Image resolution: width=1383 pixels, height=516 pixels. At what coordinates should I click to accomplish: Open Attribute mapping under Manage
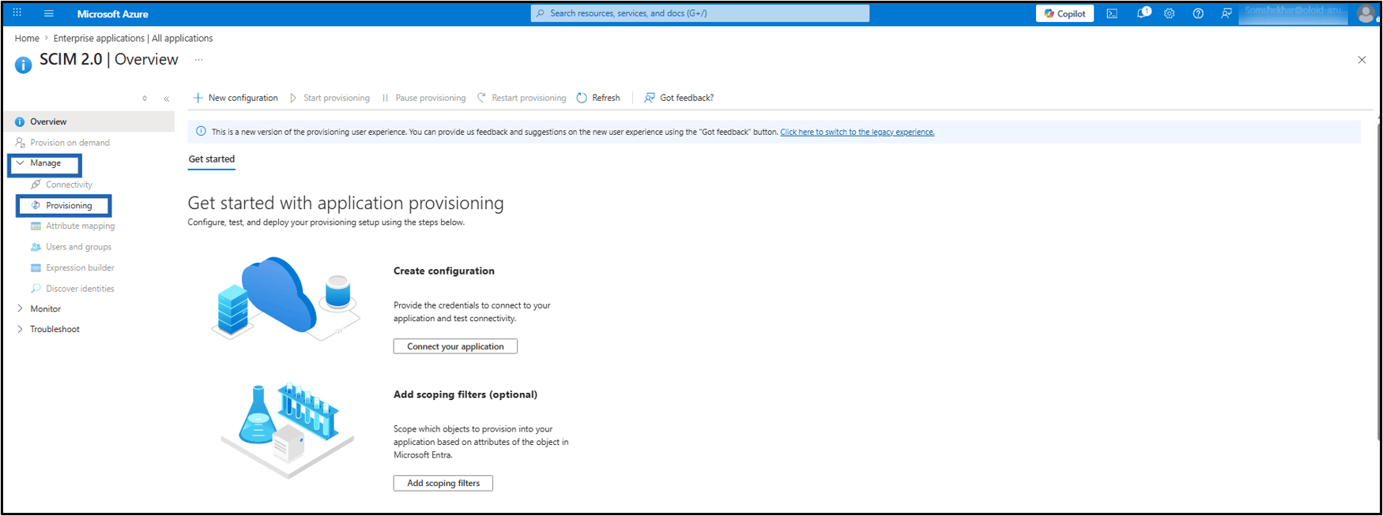[80, 226]
